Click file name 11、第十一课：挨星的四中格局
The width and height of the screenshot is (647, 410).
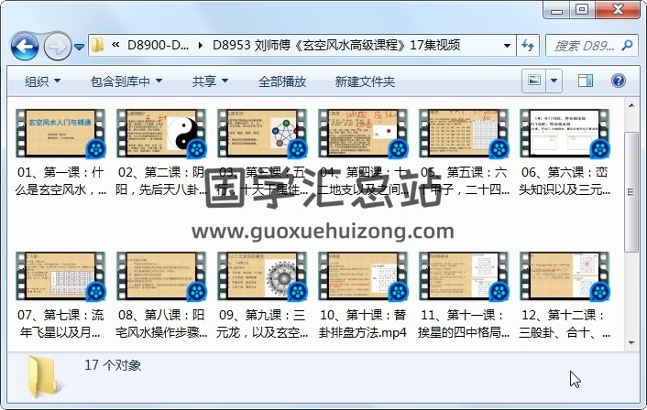(x=463, y=323)
